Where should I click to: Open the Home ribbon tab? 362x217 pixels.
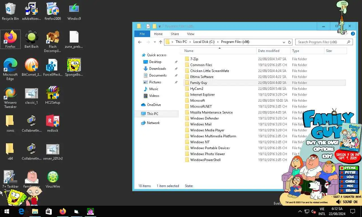tap(158, 34)
